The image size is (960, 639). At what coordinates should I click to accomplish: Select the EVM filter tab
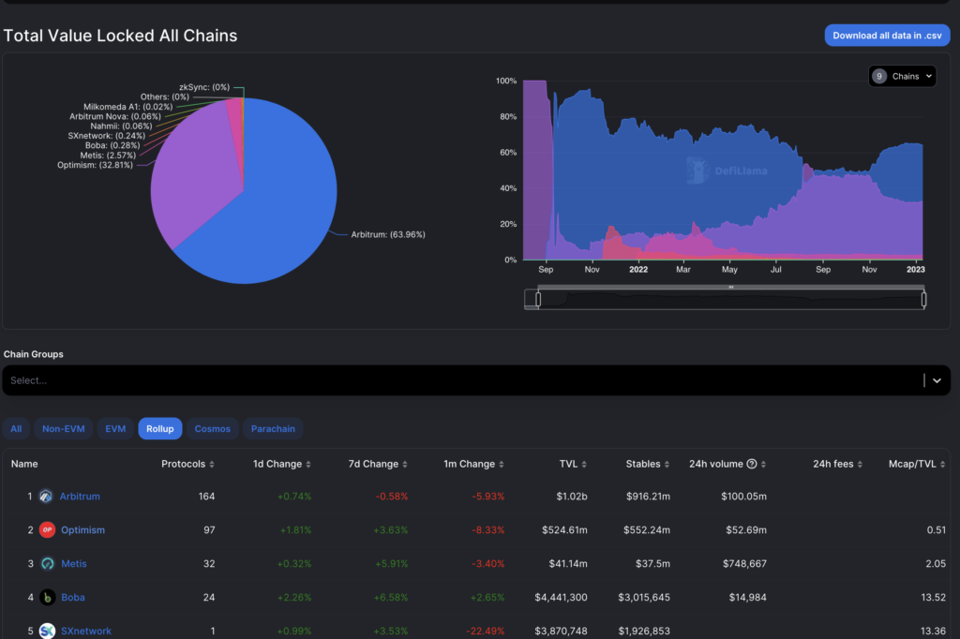[115, 429]
